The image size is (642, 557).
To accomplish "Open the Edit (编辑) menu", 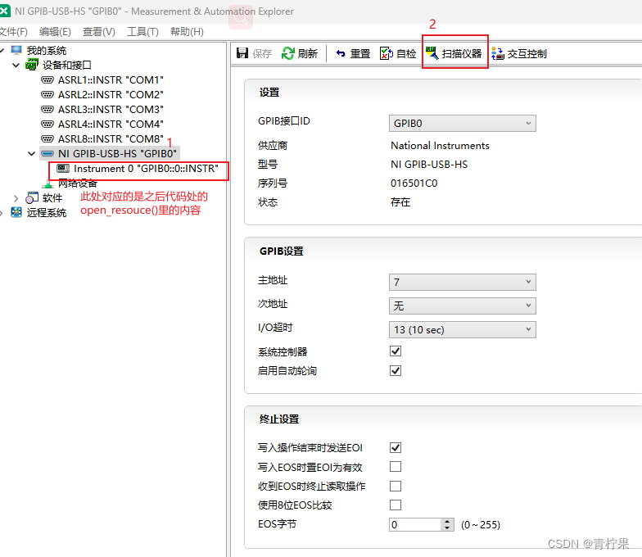I will [x=55, y=31].
